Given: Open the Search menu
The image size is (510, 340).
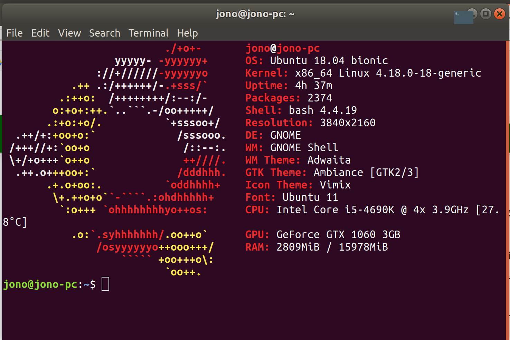Looking at the screenshot, I should click(104, 33).
